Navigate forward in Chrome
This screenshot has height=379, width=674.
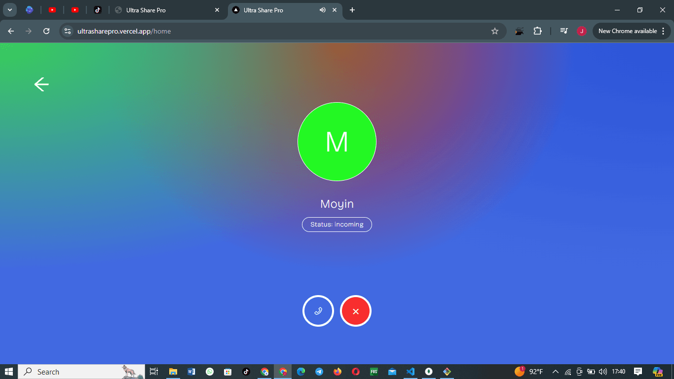coord(29,31)
